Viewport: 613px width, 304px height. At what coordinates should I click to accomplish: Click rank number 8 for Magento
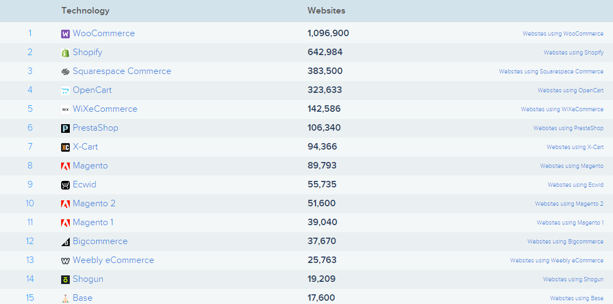tap(30, 165)
